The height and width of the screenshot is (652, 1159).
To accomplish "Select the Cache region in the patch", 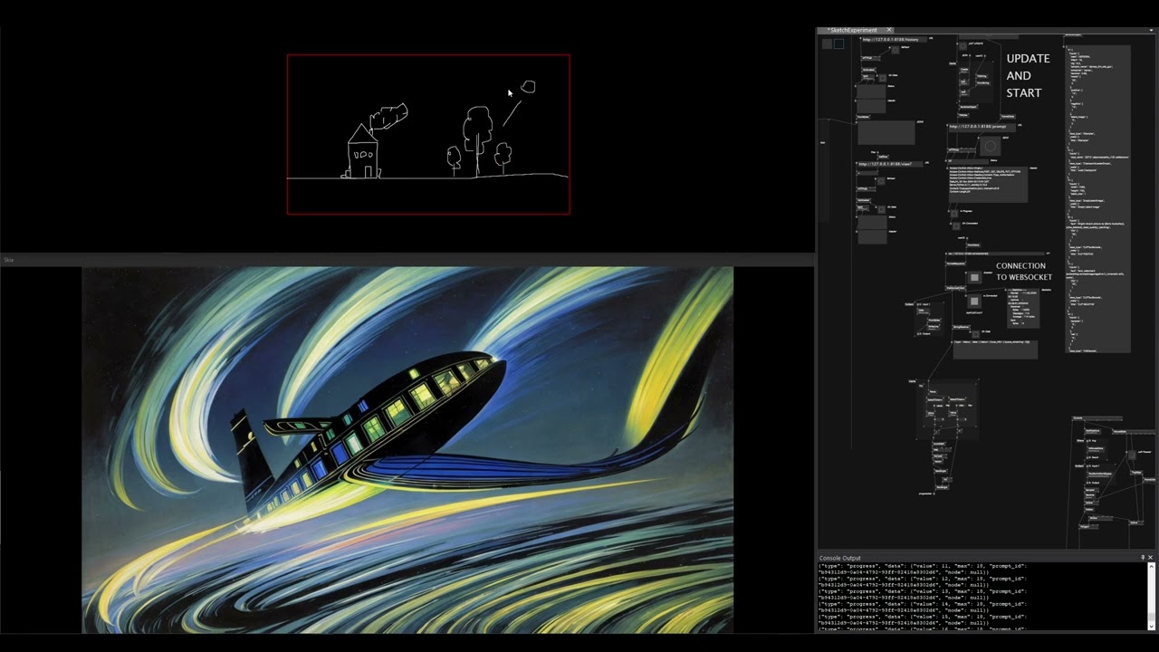I will click(948, 409).
